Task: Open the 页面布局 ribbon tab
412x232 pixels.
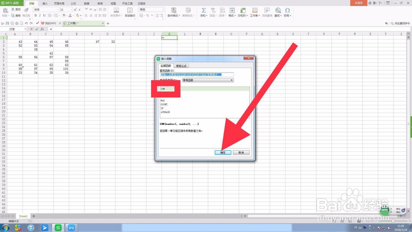Action: (x=59, y=3)
